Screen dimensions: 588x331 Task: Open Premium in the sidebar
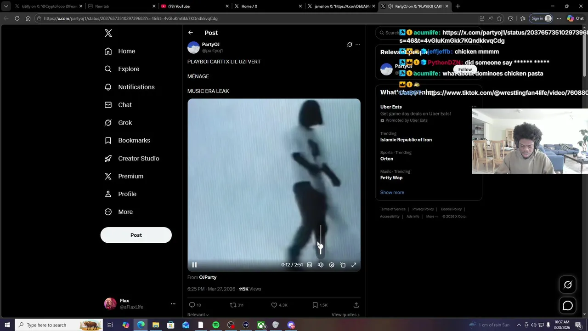124,176
